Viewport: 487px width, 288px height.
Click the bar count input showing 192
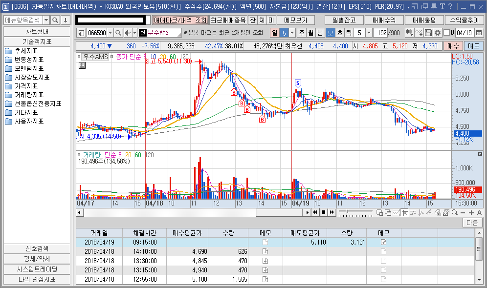(381, 33)
